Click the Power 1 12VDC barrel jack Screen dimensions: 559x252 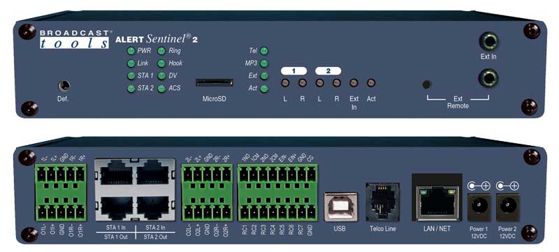point(479,207)
